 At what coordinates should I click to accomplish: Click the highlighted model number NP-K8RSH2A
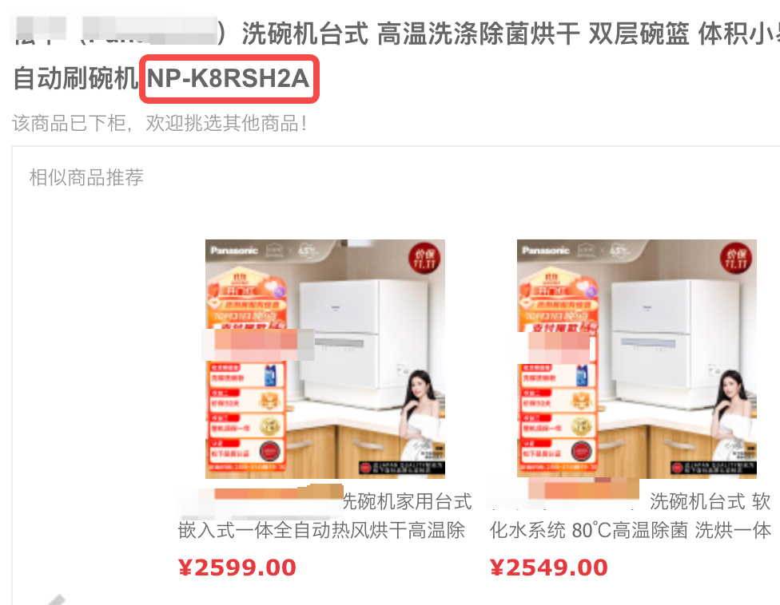(x=229, y=78)
